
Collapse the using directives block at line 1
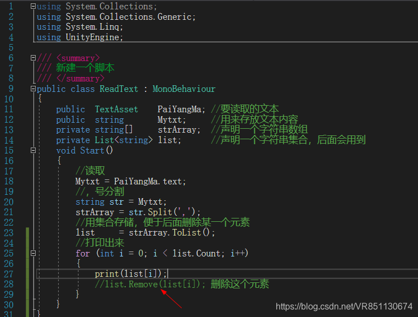(x=33, y=6)
